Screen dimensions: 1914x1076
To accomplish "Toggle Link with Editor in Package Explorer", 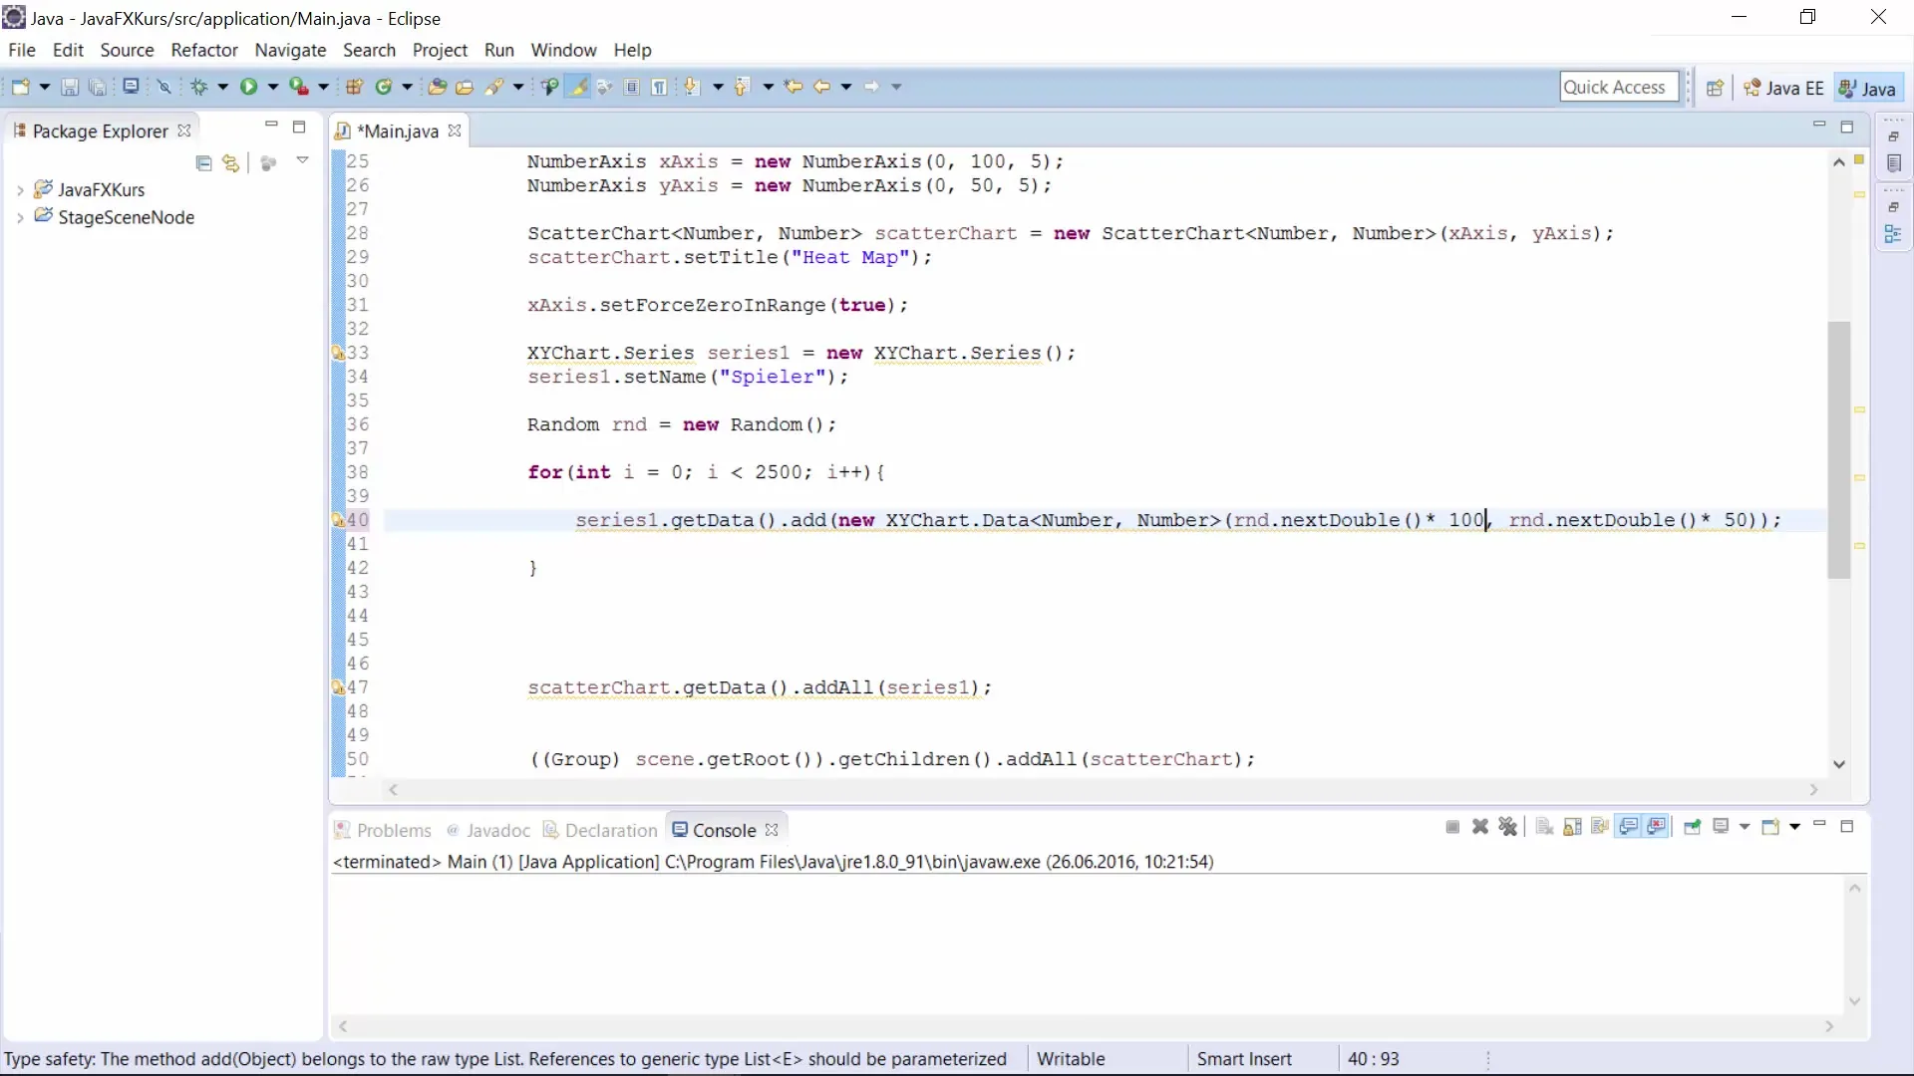I will click(230, 162).
